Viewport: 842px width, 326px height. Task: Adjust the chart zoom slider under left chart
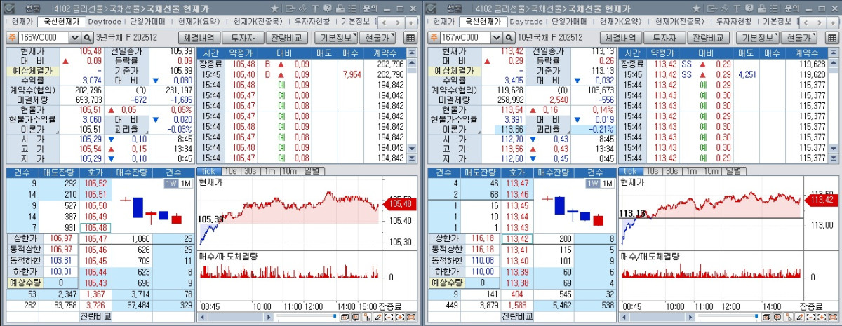pyautogui.click(x=335, y=317)
